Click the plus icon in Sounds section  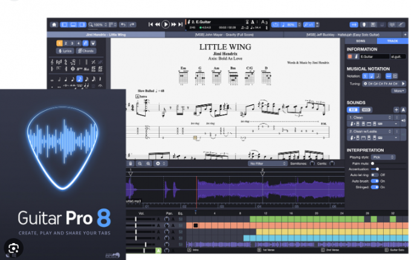click(x=395, y=109)
